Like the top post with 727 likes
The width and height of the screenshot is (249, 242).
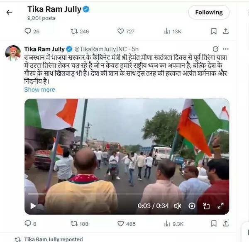pyautogui.click(x=126, y=31)
